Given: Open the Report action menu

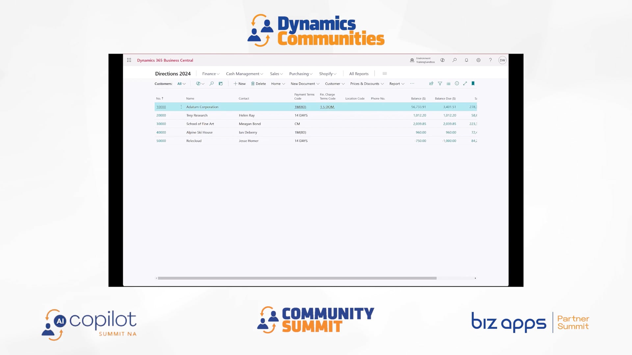Looking at the screenshot, I should [x=397, y=84].
